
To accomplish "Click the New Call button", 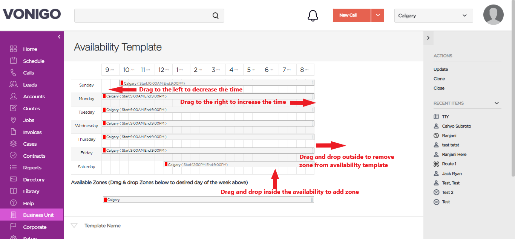I will (x=352, y=15).
